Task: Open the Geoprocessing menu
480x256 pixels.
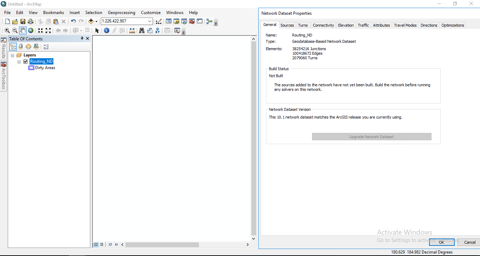Action: [x=122, y=13]
